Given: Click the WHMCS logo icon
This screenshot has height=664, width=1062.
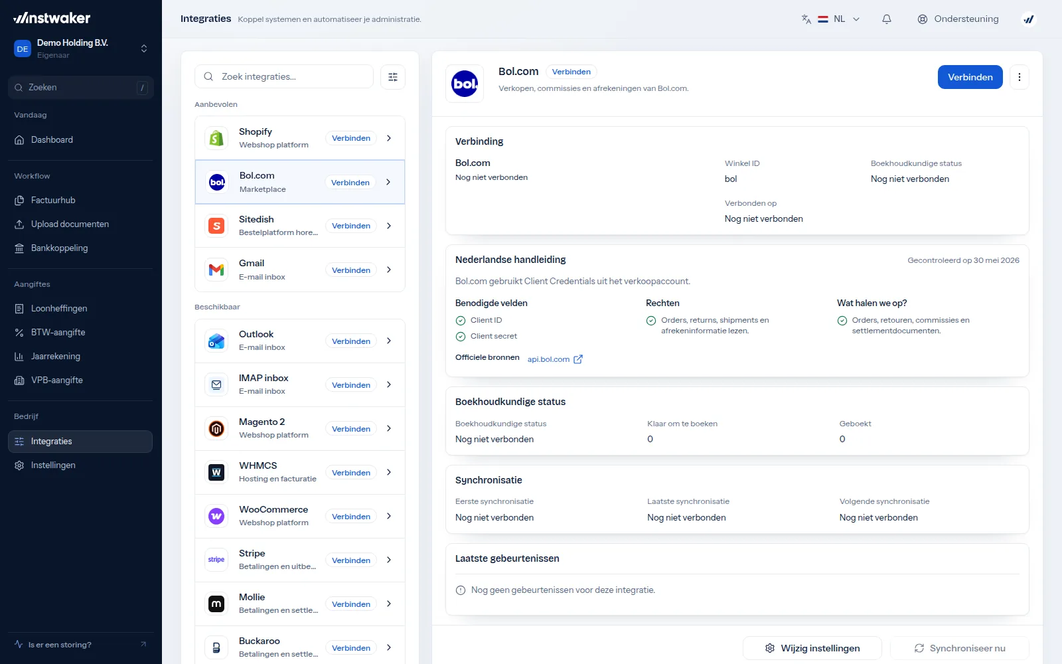Looking at the screenshot, I should click(x=216, y=472).
